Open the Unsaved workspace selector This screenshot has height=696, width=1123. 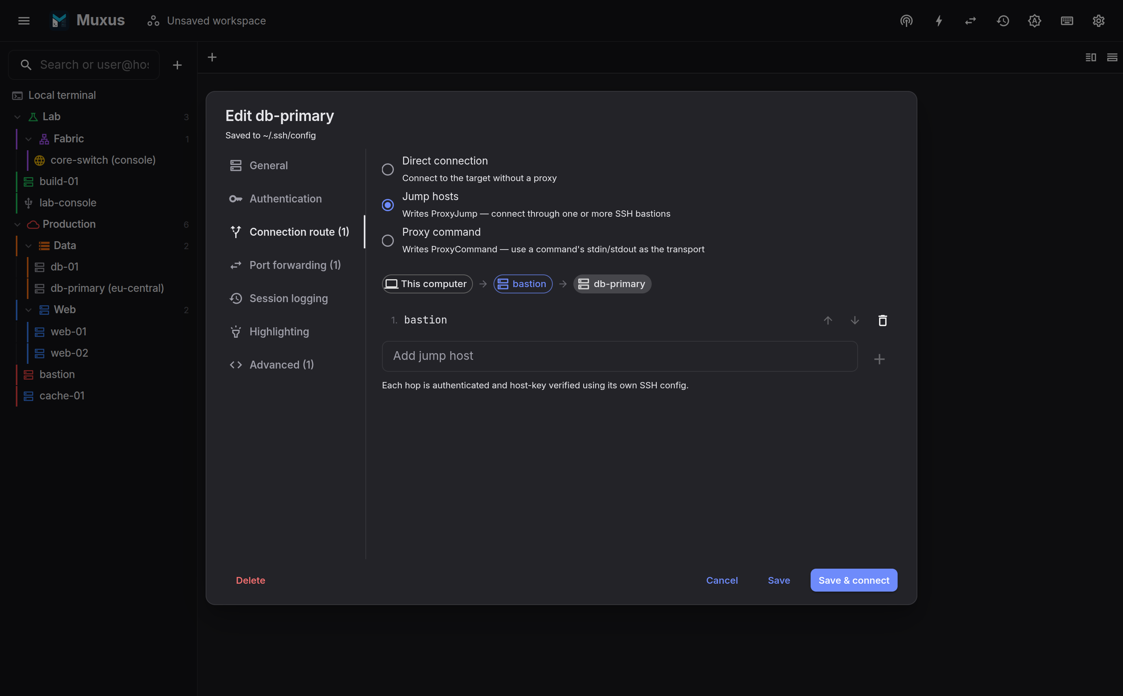(x=207, y=21)
